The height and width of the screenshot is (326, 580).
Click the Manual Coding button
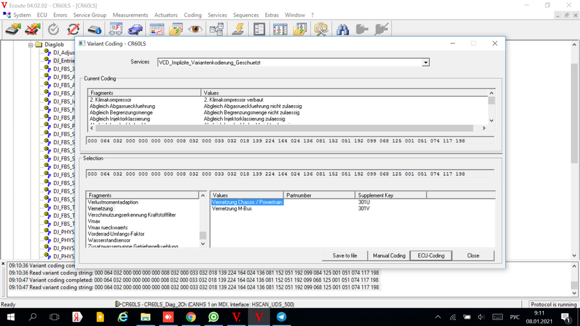point(389,256)
